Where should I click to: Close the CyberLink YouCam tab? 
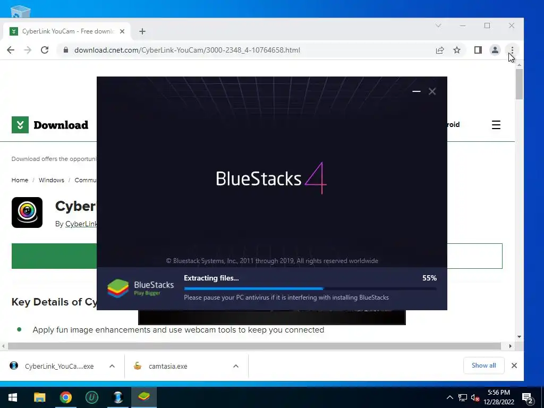(122, 31)
